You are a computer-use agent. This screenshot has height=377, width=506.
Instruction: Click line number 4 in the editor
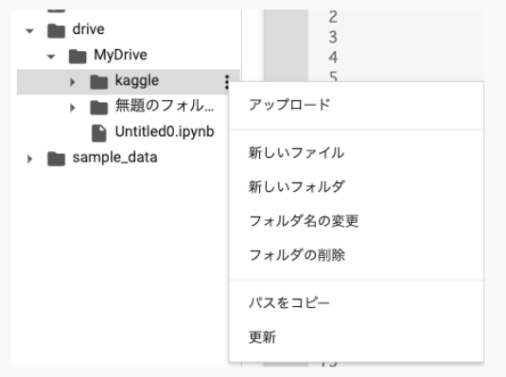click(333, 58)
